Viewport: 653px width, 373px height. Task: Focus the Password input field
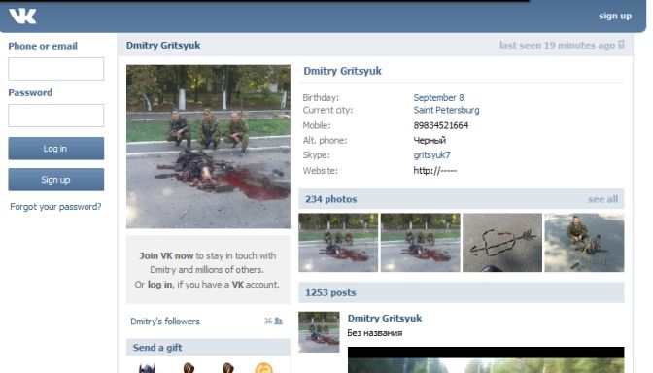pyautogui.click(x=55, y=116)
